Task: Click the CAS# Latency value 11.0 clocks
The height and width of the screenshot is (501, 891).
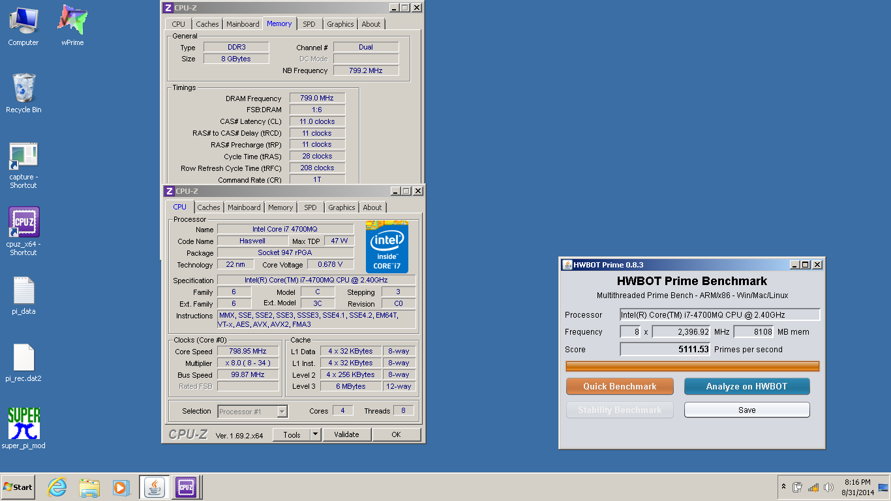Action: (x=317, y=121)
